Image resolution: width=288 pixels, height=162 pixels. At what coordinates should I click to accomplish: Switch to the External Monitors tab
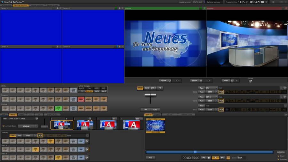pyautogui.click(x=20, y=5)
